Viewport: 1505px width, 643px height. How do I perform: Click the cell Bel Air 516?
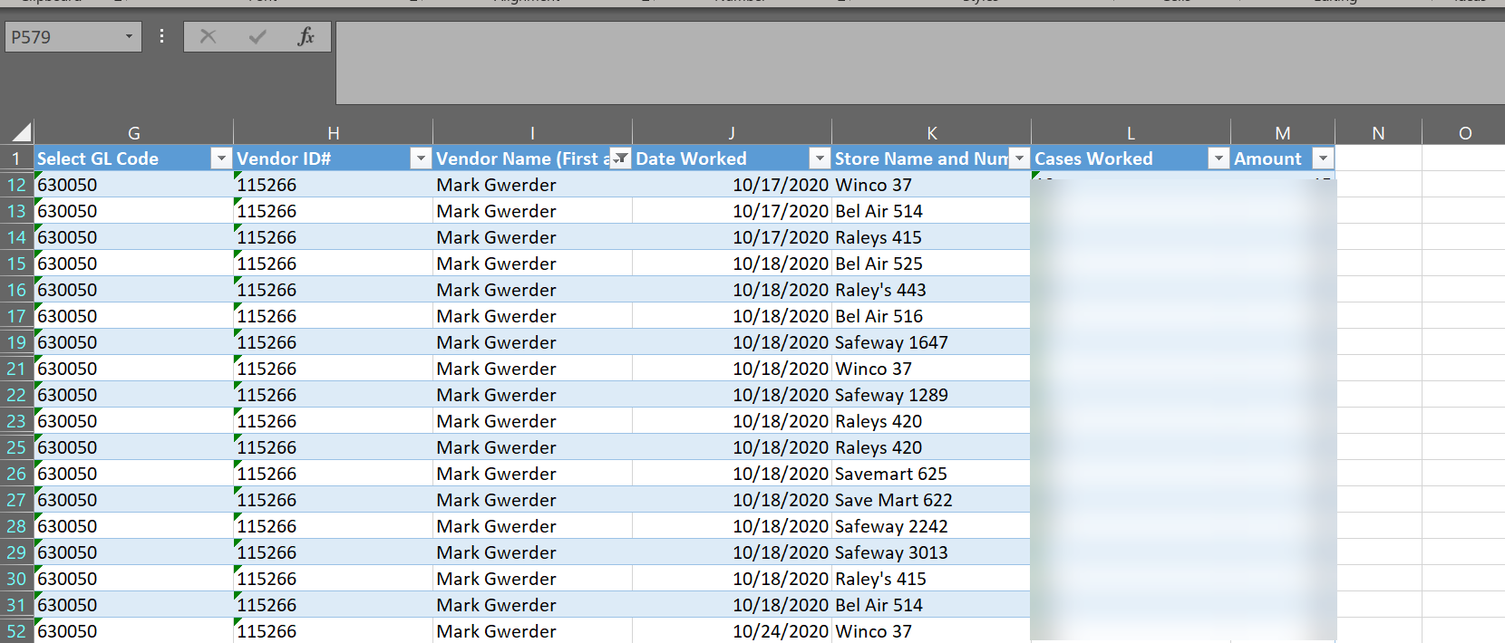[x=931, y=316]
